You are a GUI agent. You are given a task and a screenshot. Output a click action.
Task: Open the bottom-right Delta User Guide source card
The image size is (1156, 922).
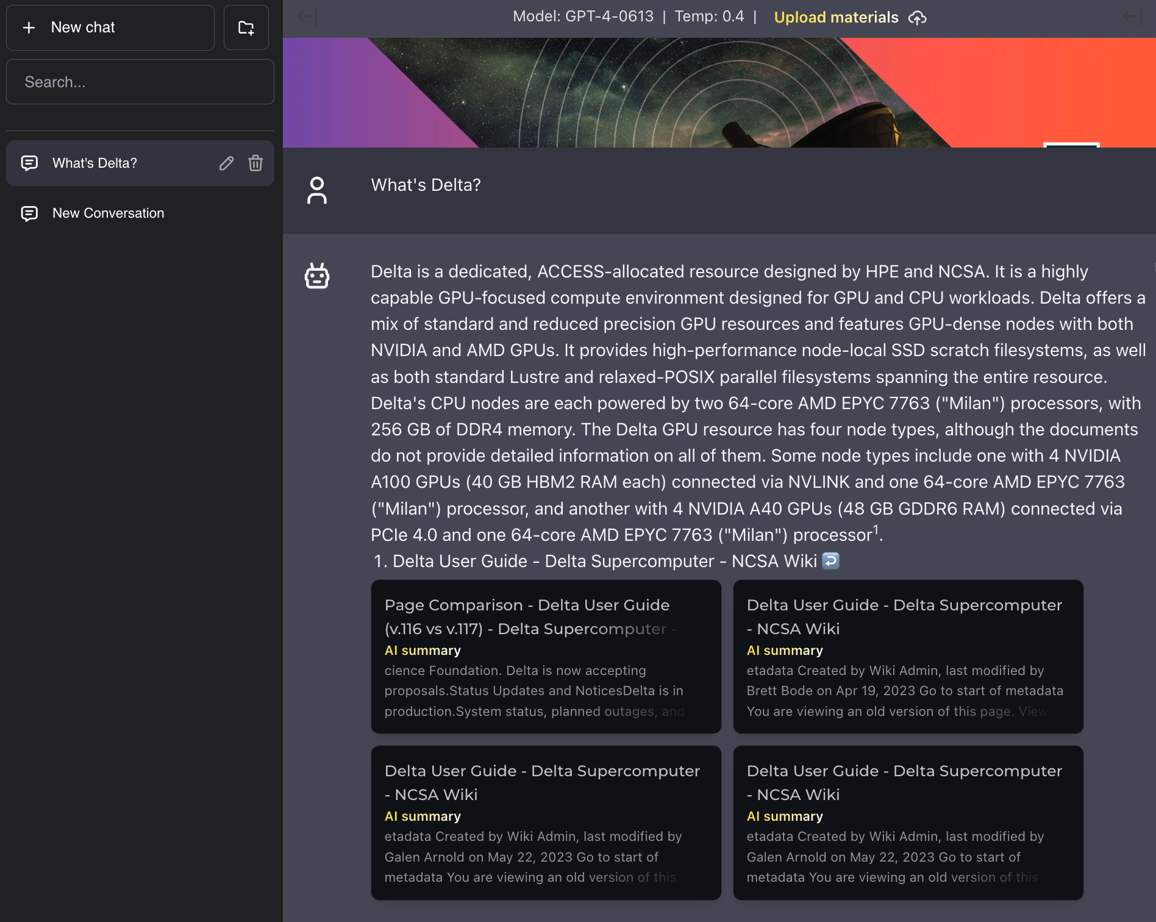[908, 822]
